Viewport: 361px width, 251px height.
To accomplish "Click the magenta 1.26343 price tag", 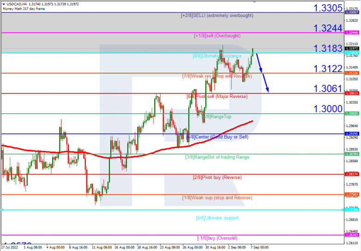I will [x=352, y=235].
